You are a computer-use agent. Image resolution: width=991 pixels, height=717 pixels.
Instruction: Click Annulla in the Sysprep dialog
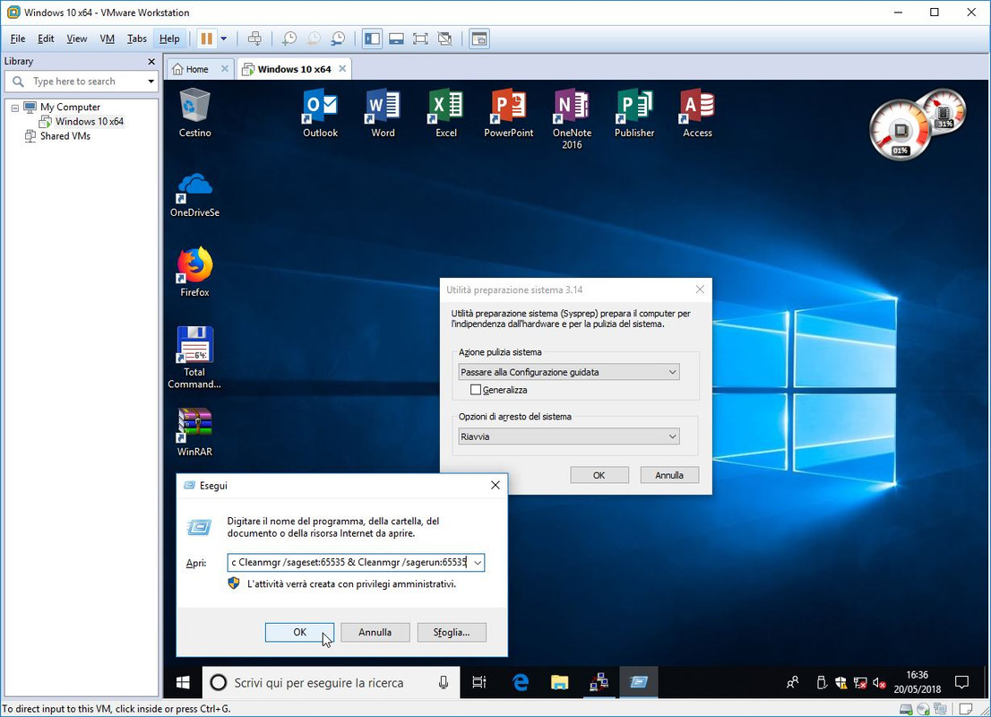point(669,475)
